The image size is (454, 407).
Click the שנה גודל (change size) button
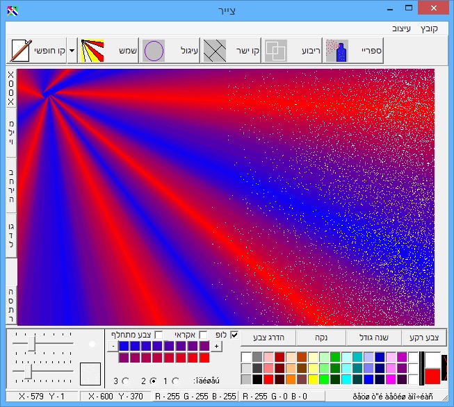click(374, 338)
